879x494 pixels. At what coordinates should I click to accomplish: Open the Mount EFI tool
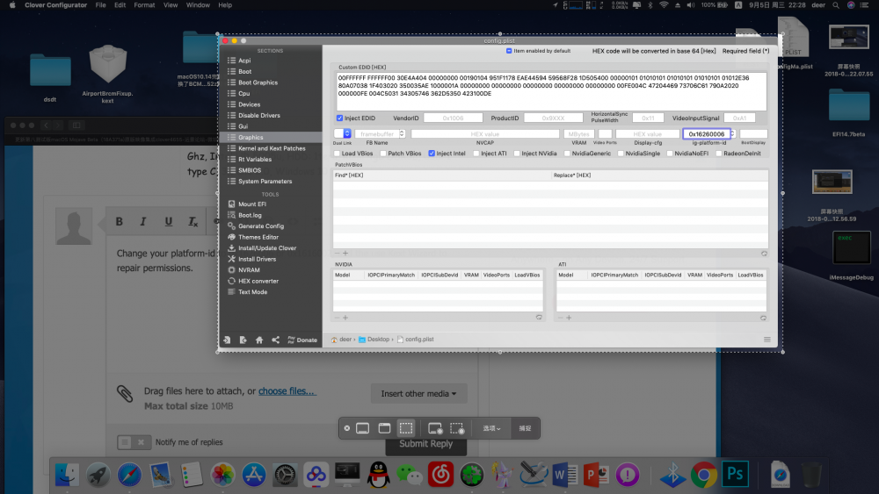click(251, 204)
